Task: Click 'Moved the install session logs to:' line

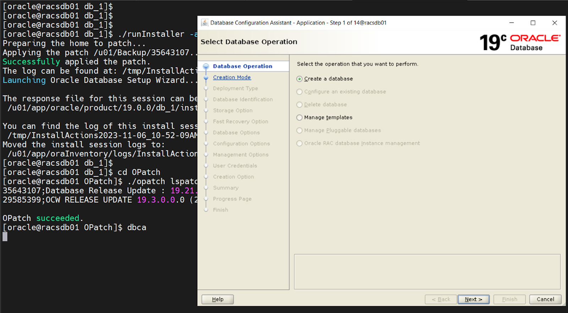Action: [x=84, y=144]
